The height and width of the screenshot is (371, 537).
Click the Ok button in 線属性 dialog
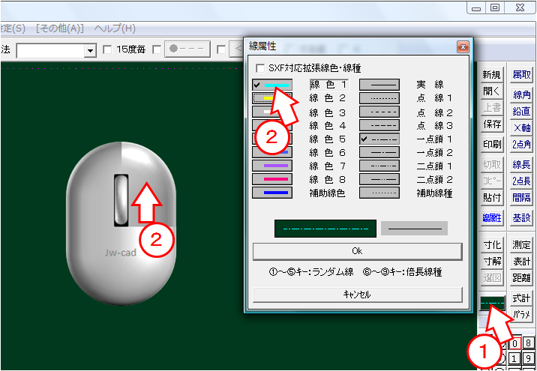click(357, 251)
